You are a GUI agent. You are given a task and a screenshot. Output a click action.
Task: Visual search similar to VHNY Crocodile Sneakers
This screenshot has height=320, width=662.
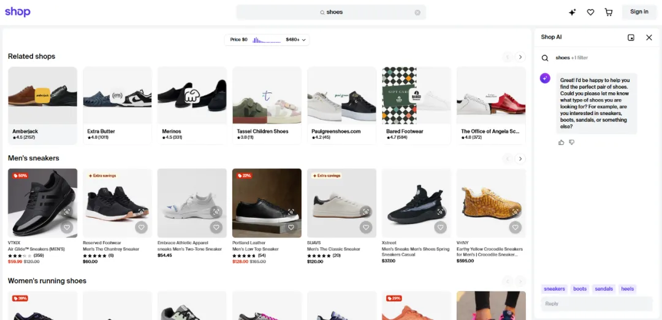515,212
